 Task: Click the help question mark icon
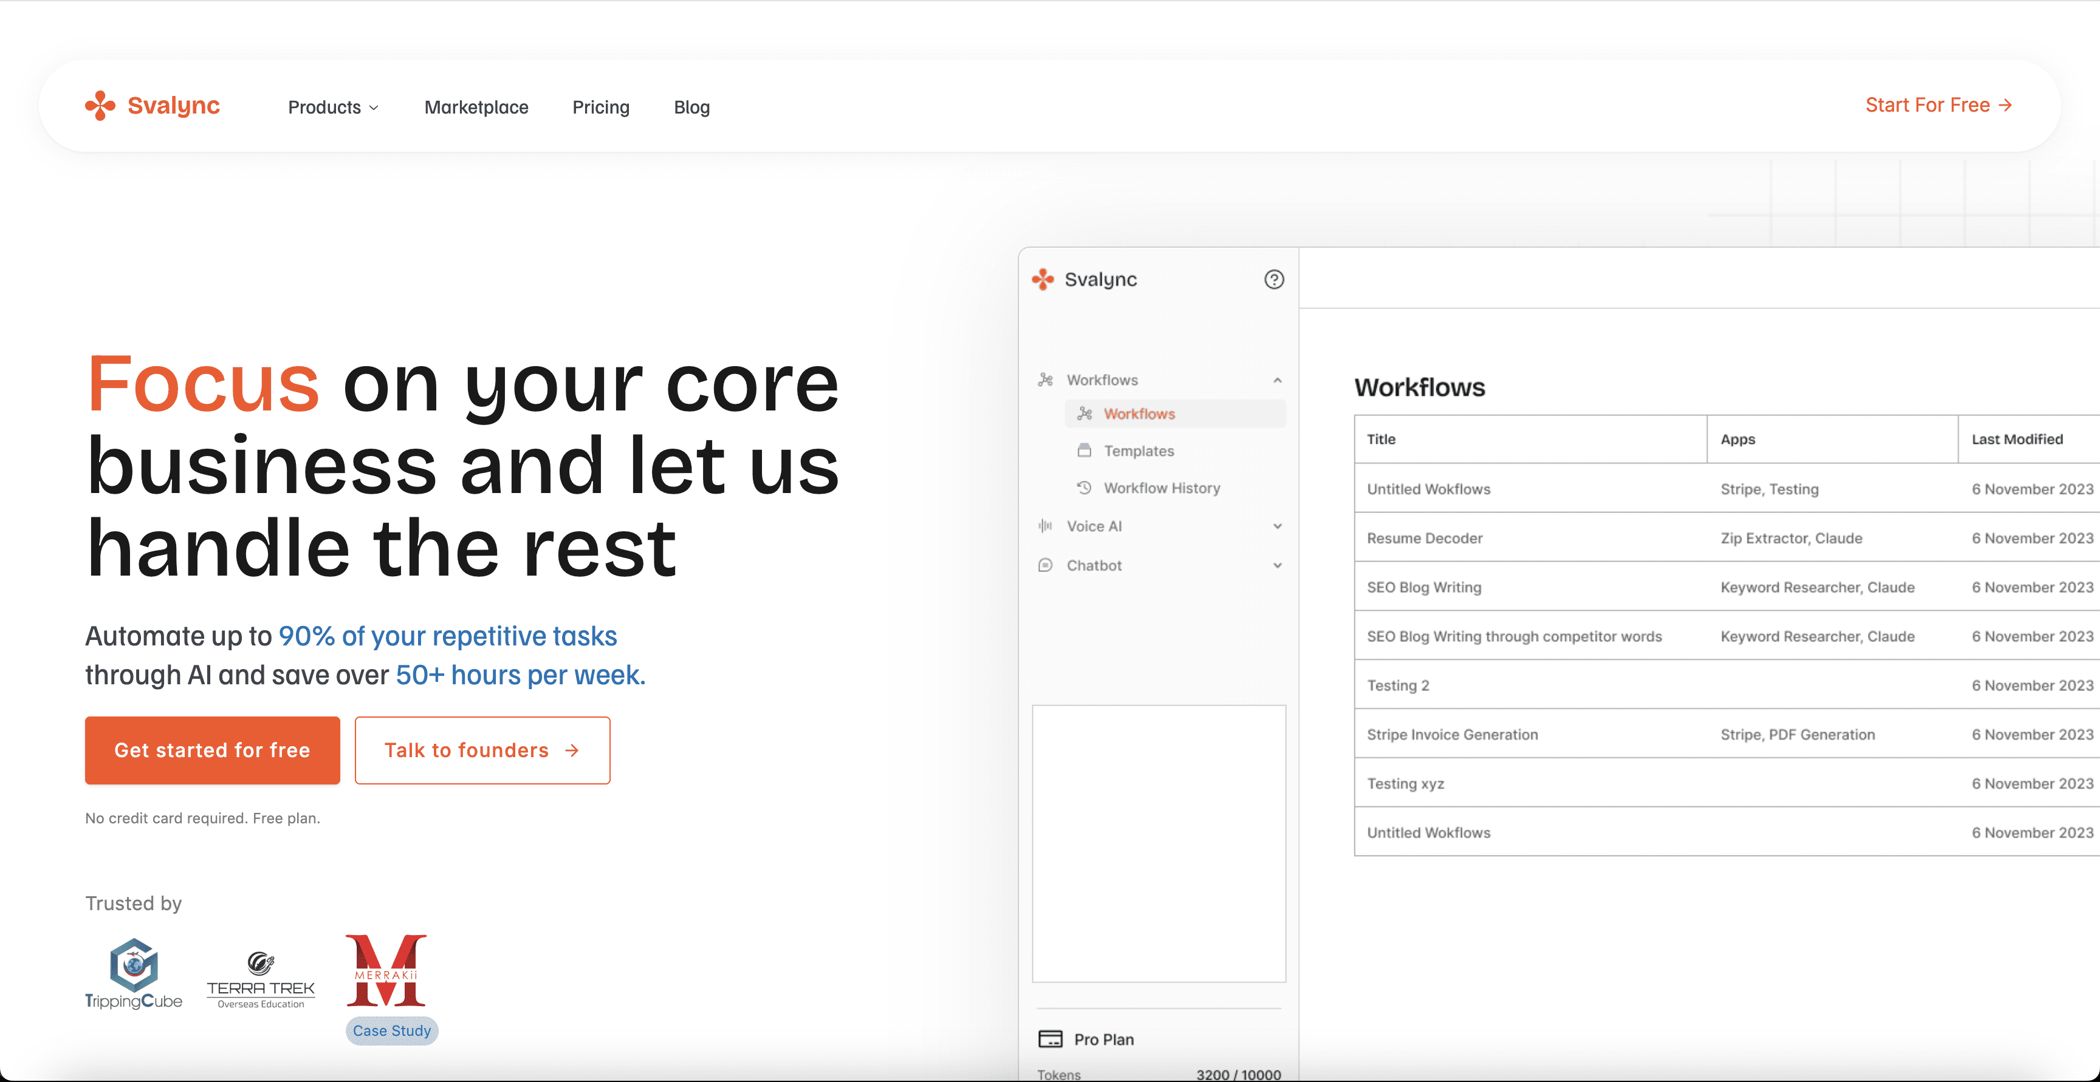pos(1274,279)
